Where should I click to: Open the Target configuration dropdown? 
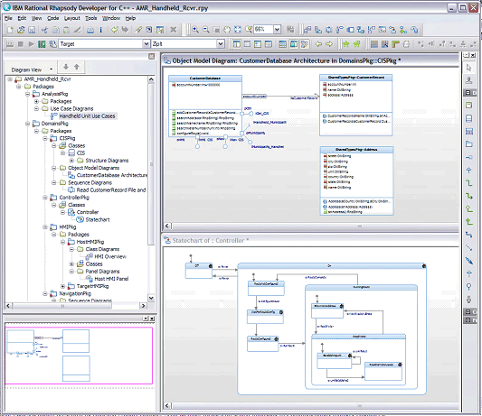[x=146, y=44]
